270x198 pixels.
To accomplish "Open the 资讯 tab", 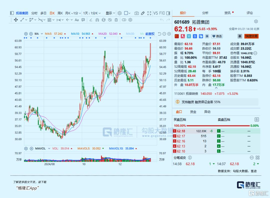I will pyautogui.click(x=227, y=13).
